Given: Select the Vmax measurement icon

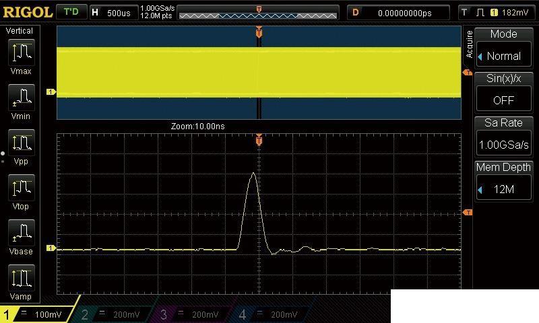Looking at the screenshot, I should (21, 52).
